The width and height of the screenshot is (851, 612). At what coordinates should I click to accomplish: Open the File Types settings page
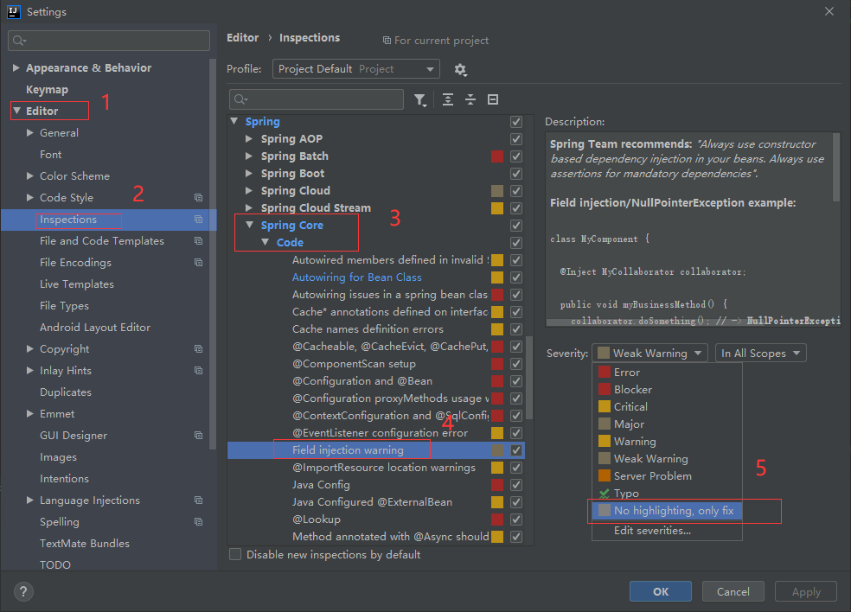(x=64, y=306)
